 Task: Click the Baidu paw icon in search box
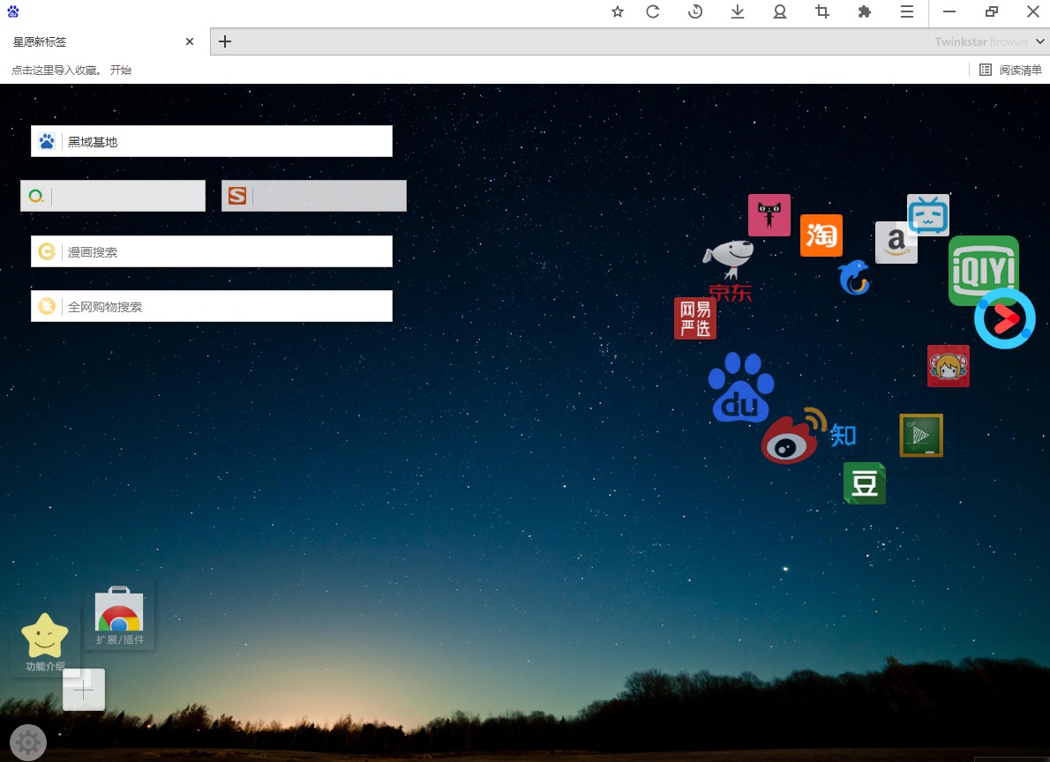[x=46, y=141]
